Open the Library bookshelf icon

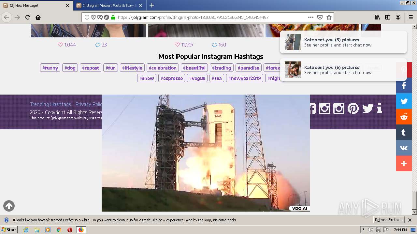[377, 17]
